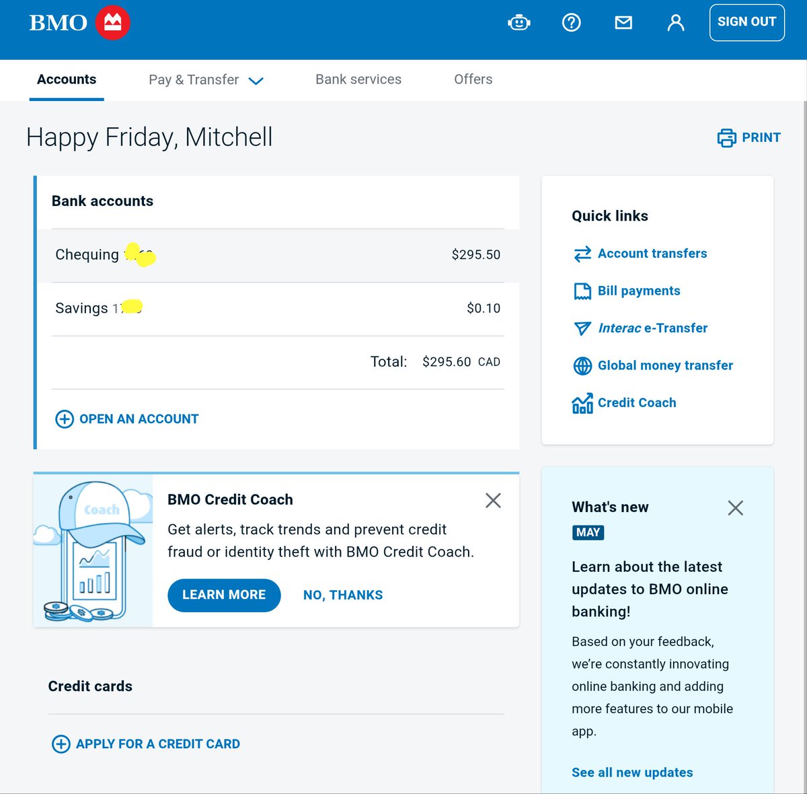Open See all new updates link
Viewport: 807px width, 794px height.
click(632, 772)
